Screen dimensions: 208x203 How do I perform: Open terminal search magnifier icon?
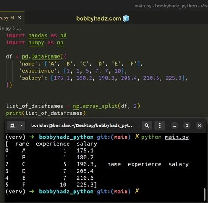[147, 125]
